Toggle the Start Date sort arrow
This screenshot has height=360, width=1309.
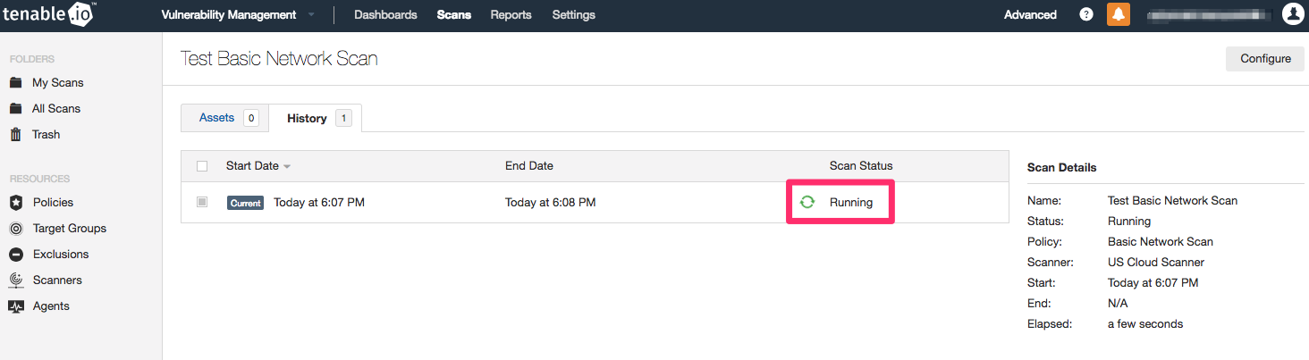pyautogui.click(x=287, y=167)
